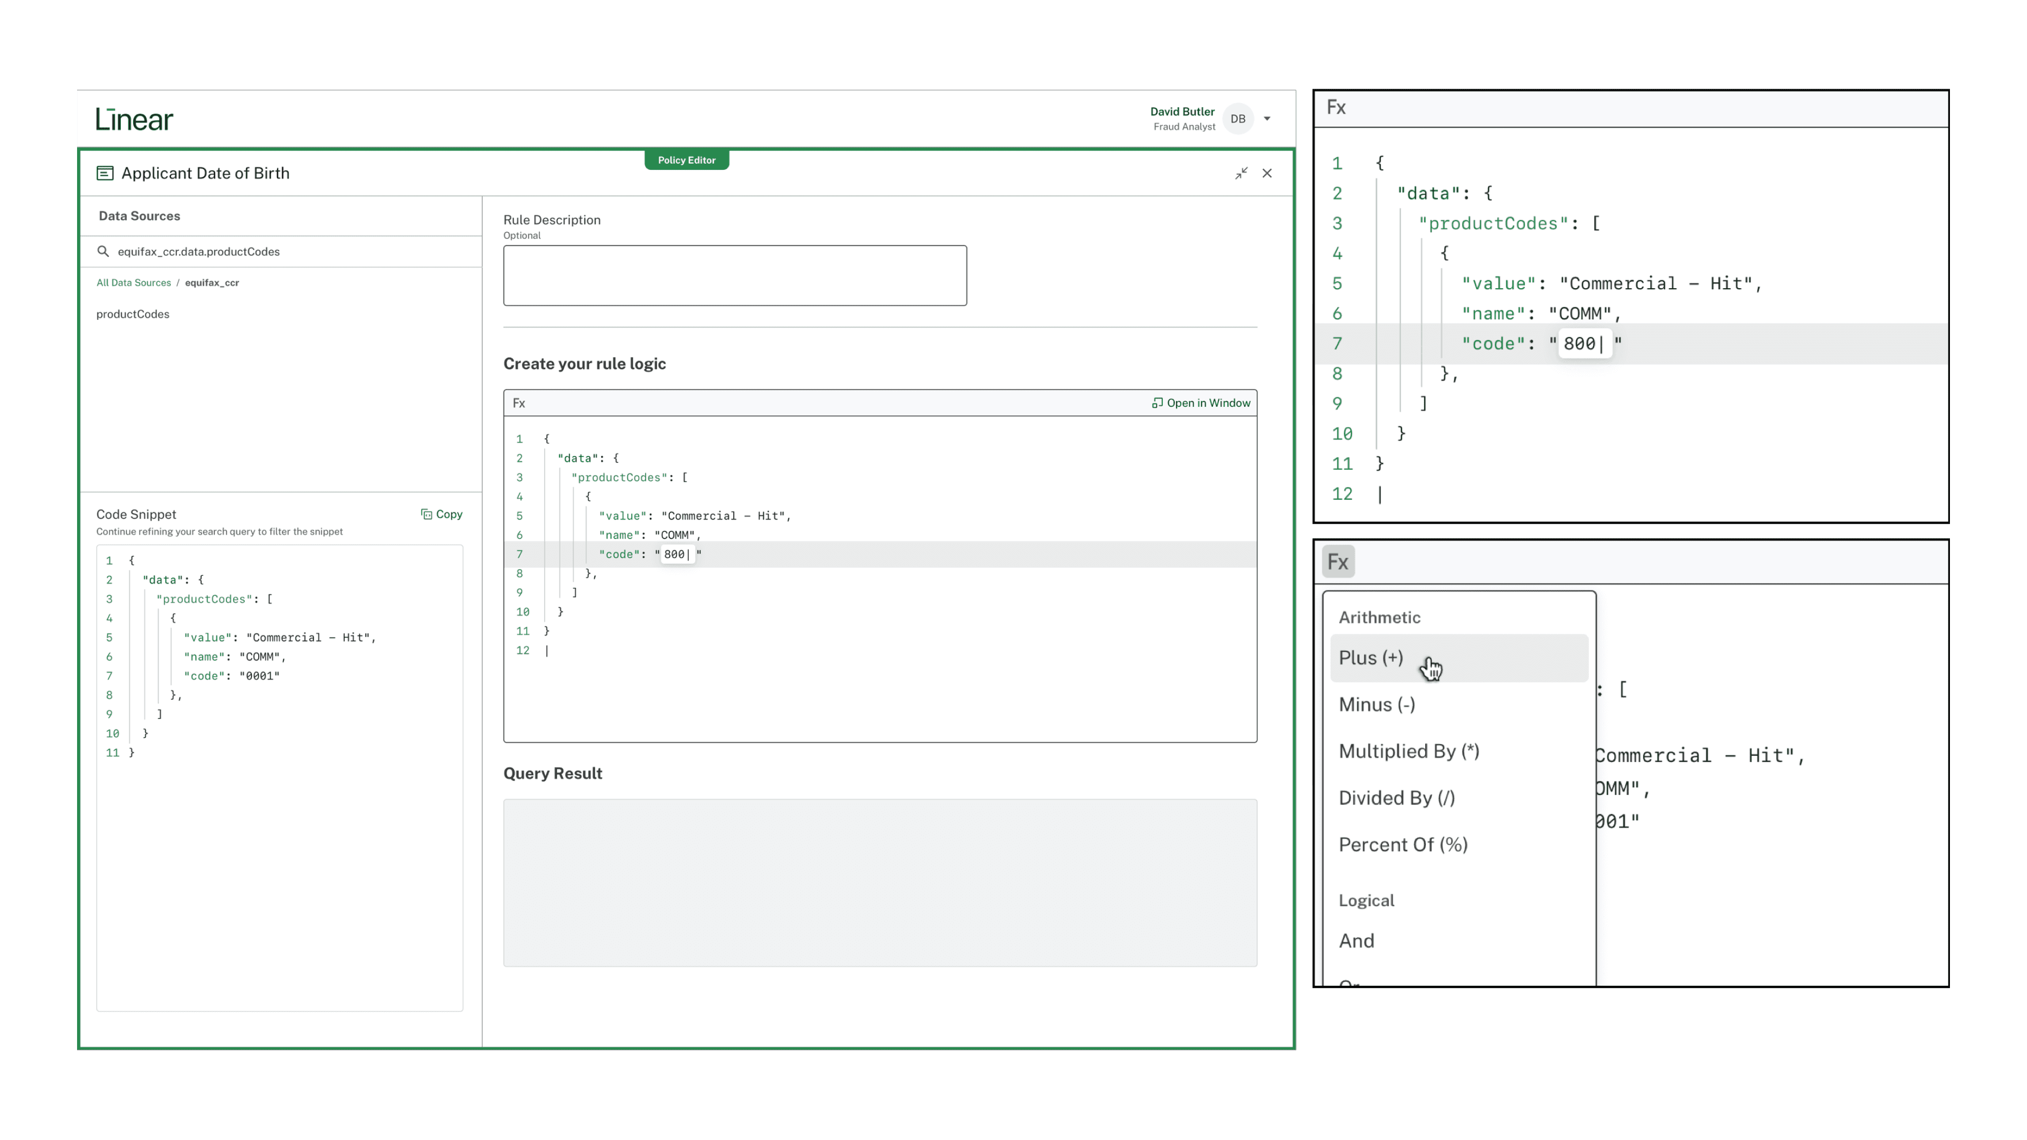
Task: Select Minus (-) operator
Action: point(1376,704)
